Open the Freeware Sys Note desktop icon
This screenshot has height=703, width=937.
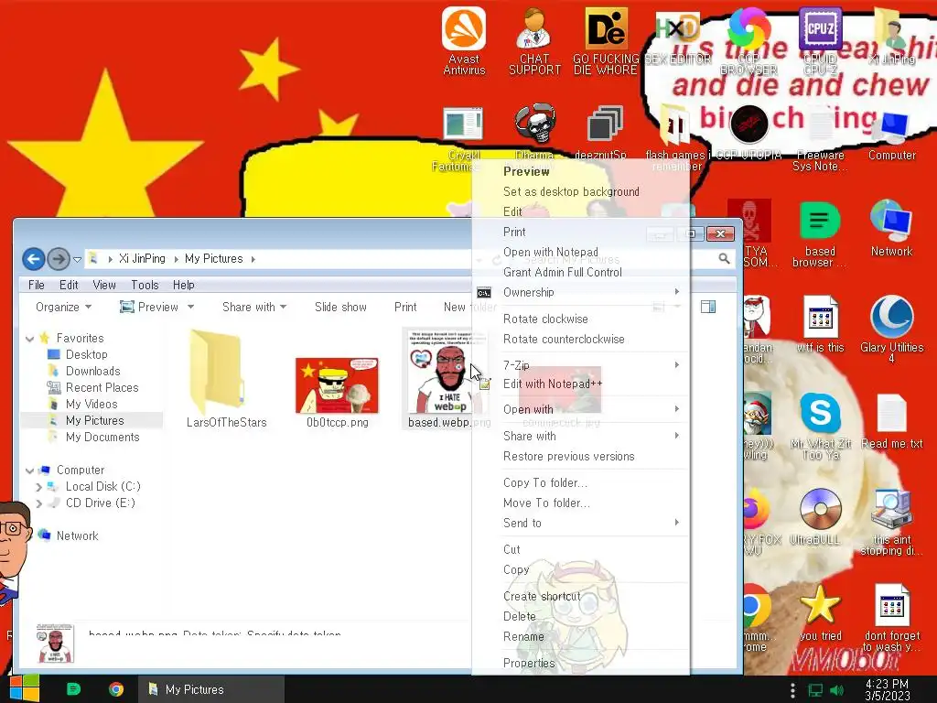[820, 139]
